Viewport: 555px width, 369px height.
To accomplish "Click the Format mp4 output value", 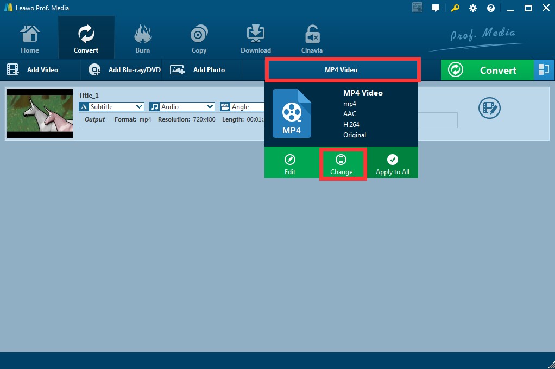I will pos(146,119).
